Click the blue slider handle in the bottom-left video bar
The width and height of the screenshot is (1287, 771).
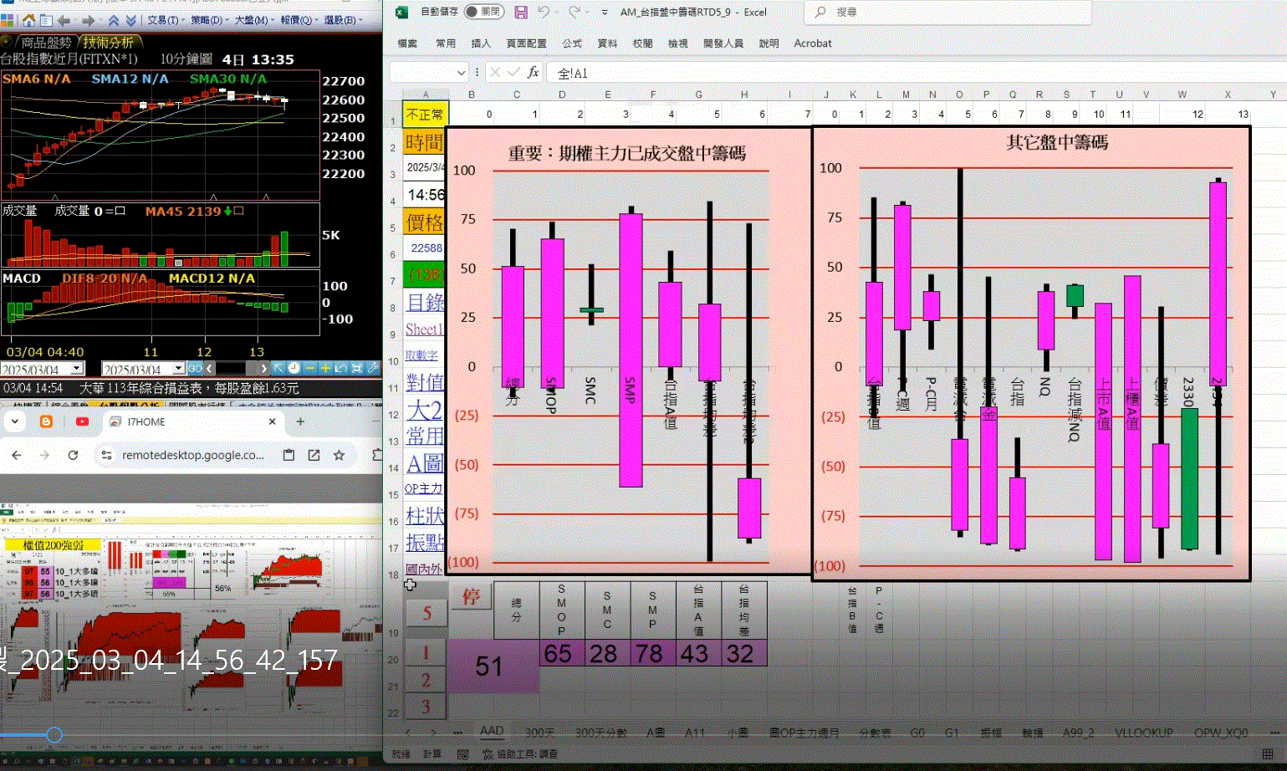point(54,735)
